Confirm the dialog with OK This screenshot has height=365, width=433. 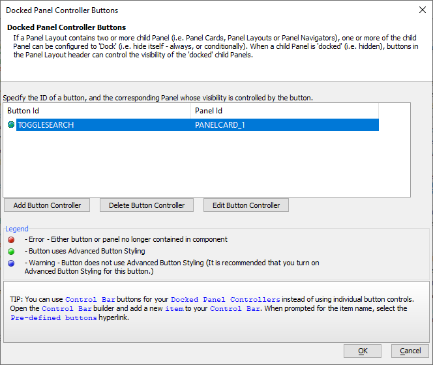click(363, 351)
